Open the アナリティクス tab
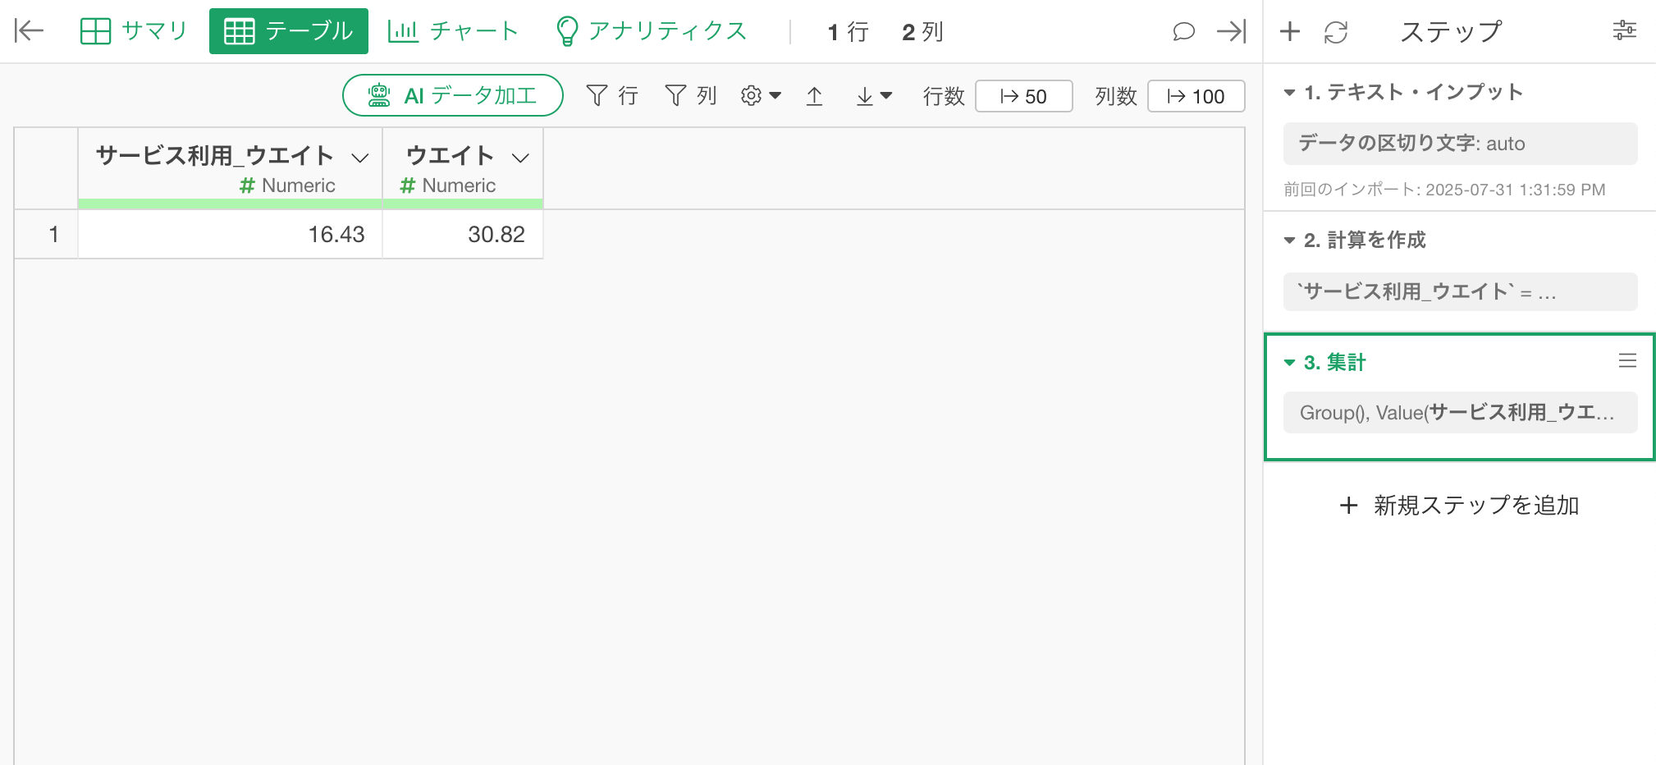This screenshot has height=765, width=1656. 652,31
